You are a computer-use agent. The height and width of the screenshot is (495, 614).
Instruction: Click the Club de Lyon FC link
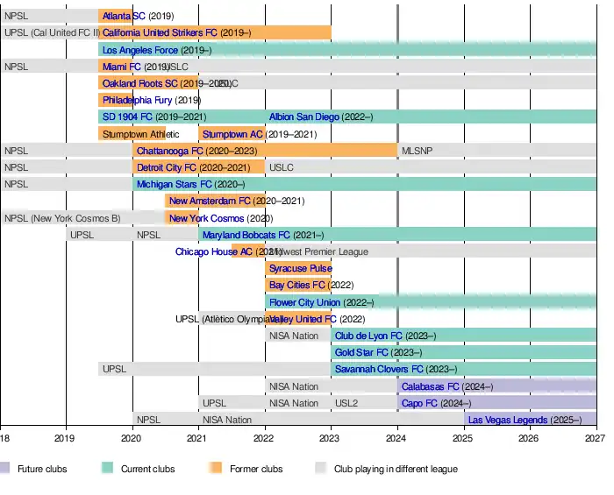click(x=368, y=336)
